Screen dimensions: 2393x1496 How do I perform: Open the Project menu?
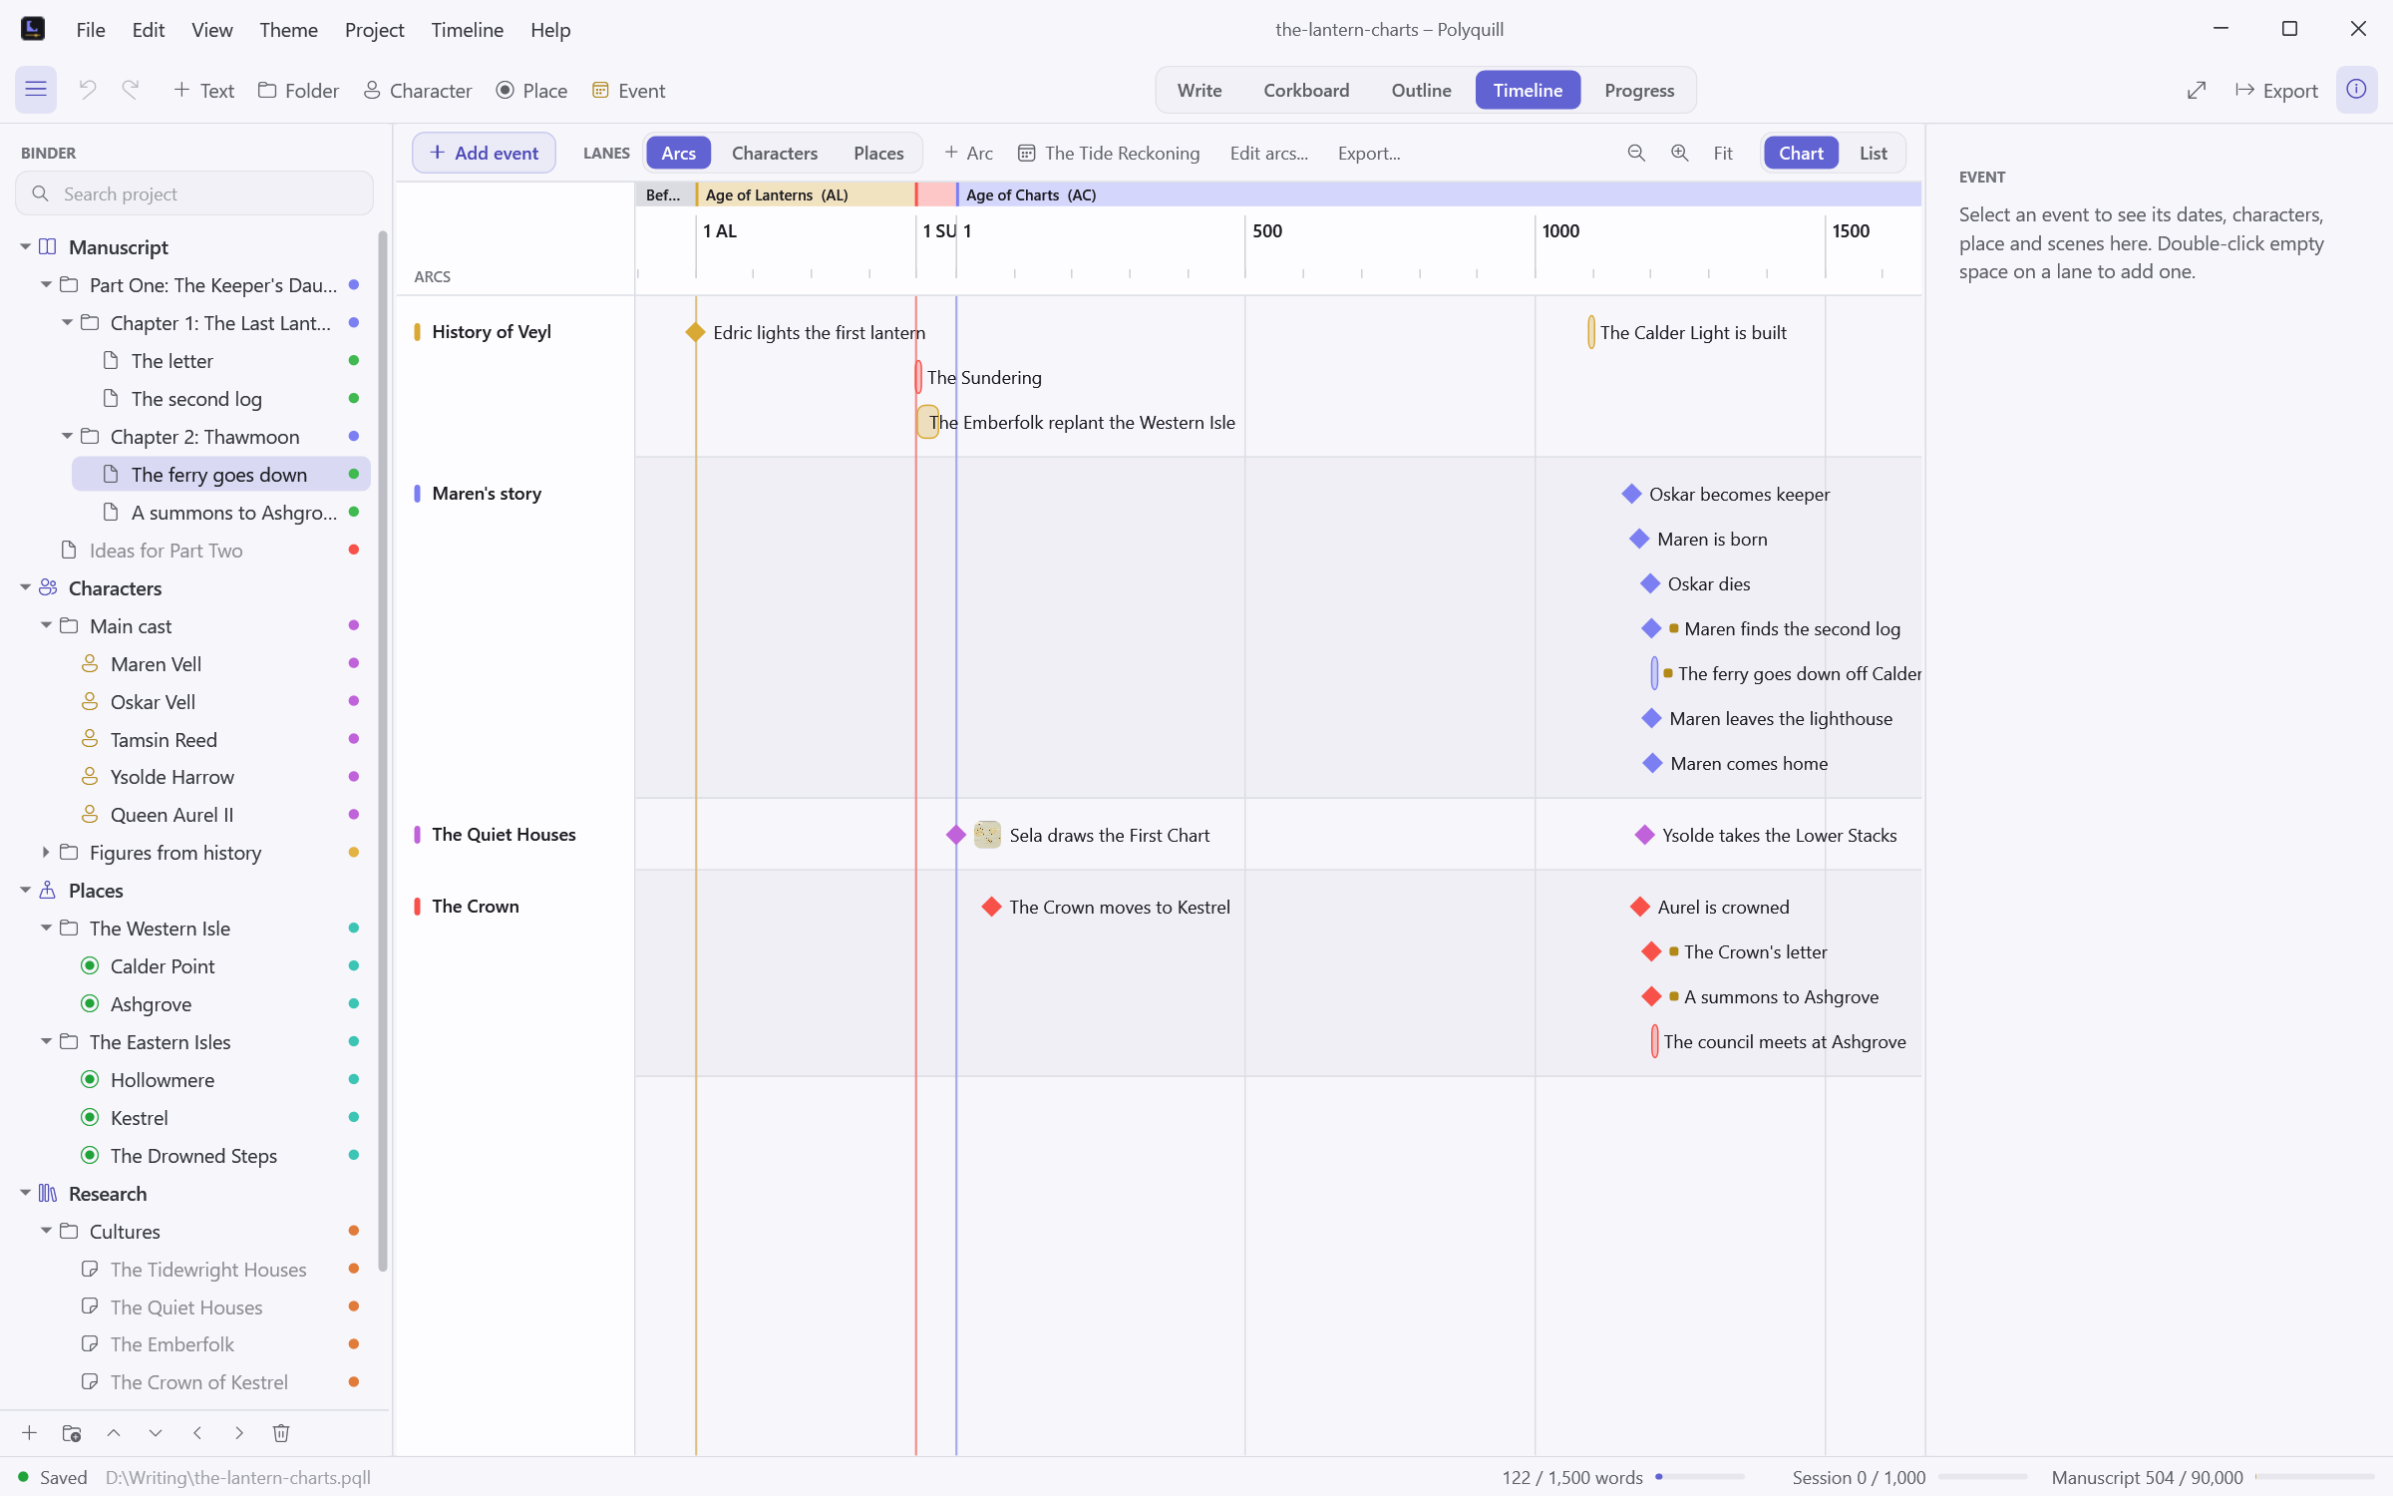click(x=374, y=30)
